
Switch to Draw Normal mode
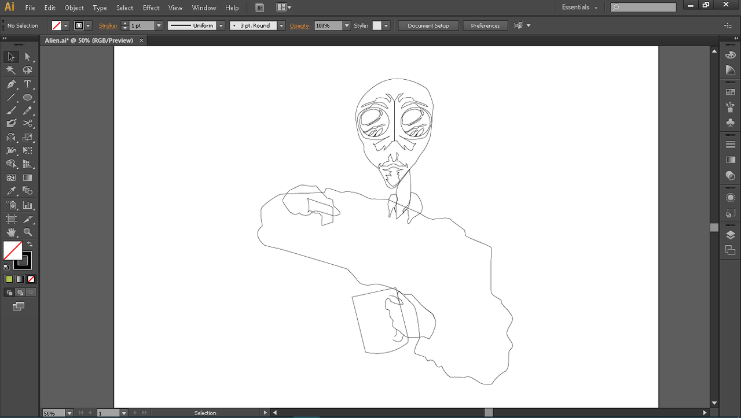9,293
